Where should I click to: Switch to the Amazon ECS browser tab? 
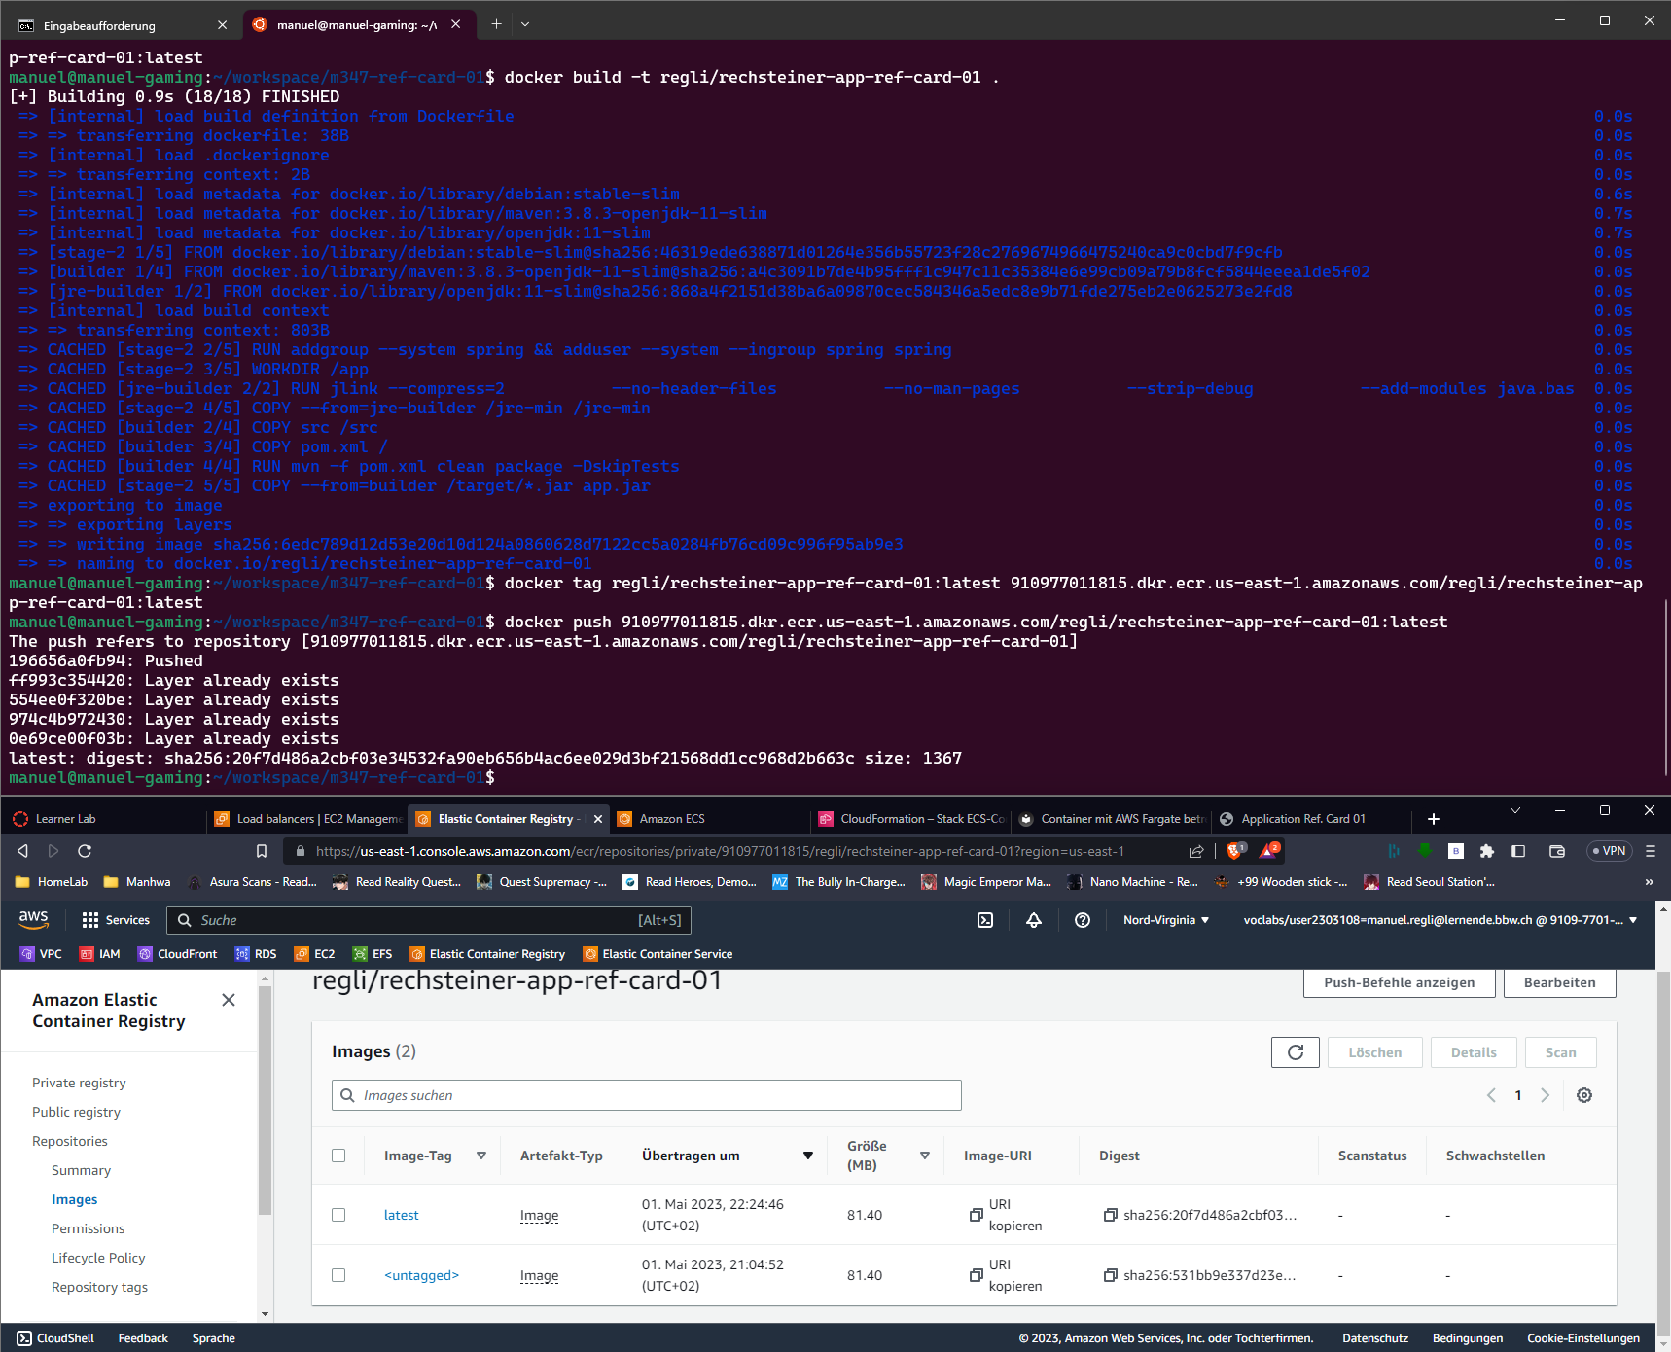(671, 819)
